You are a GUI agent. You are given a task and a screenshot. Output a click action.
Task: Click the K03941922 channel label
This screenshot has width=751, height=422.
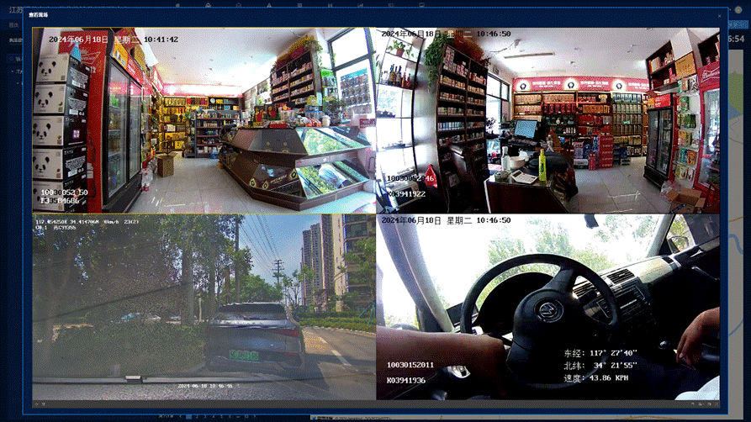click(x=406, y=194)
